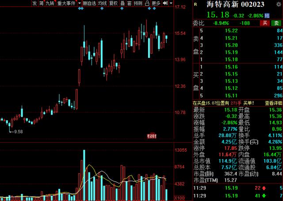This screenshot has width=283, height=201.
Task: Click the first blue diamond event marker
Action: pos(80,8)
